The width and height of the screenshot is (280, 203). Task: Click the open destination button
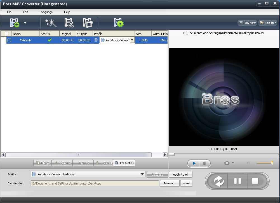point(186,183)
